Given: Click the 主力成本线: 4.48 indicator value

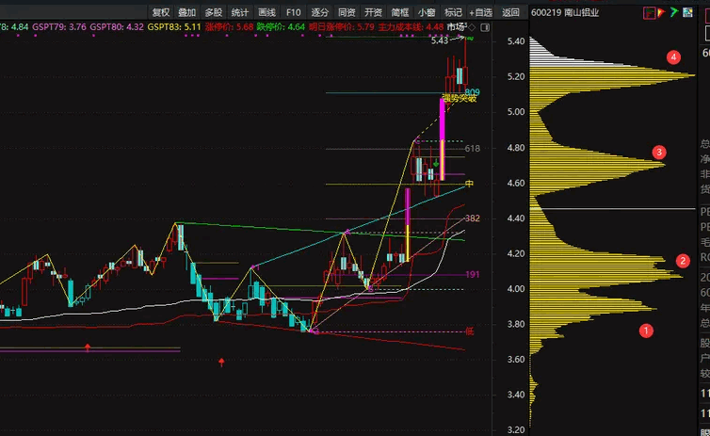Looking at the screenshot, I should 411,27.
